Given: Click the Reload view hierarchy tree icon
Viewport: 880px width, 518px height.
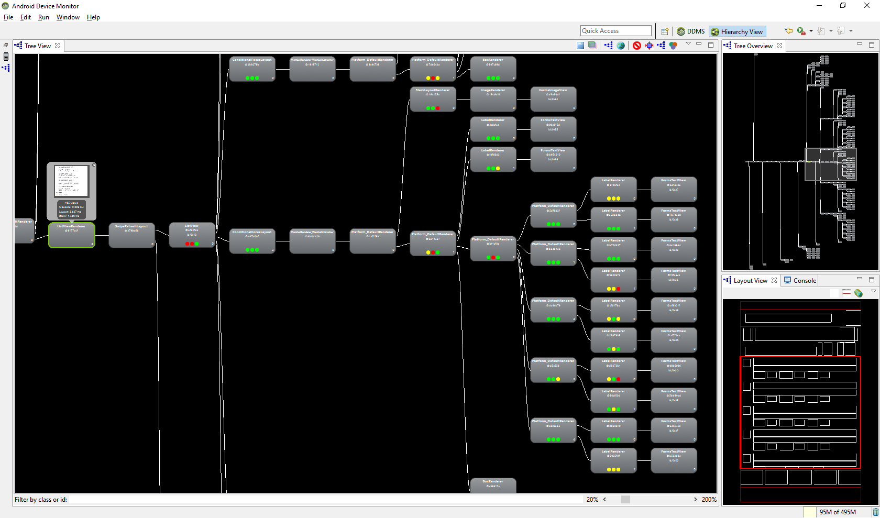Looking at the screenshot, I should click(x=609, y=46).
